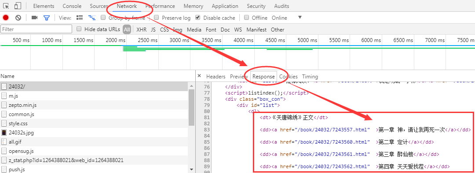Enable Preserve log checkbox
This screenshot has height=173, width=475.
coord(156,18)
